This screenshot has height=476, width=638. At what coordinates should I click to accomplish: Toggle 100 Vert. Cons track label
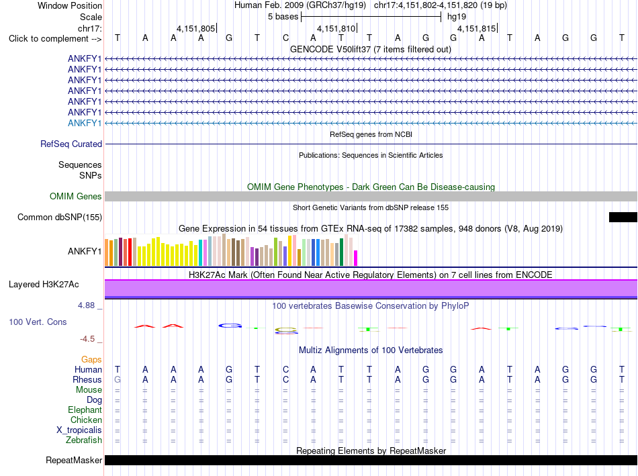38,322
